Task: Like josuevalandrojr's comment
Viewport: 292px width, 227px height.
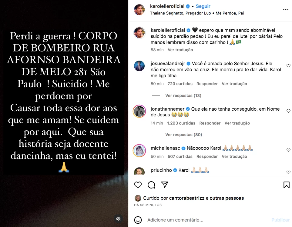Action: click(x=288, y=65)
